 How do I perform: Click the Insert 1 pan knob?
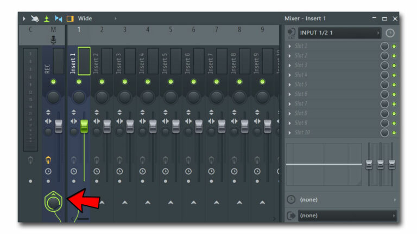point(79,97)
